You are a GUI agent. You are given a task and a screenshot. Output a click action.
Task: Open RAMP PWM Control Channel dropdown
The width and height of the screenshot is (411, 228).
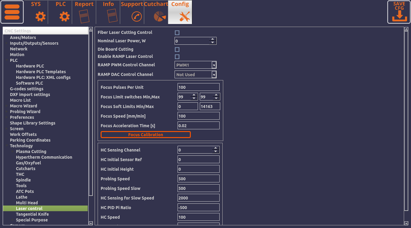pyautogui.click(x=214, y=65)
